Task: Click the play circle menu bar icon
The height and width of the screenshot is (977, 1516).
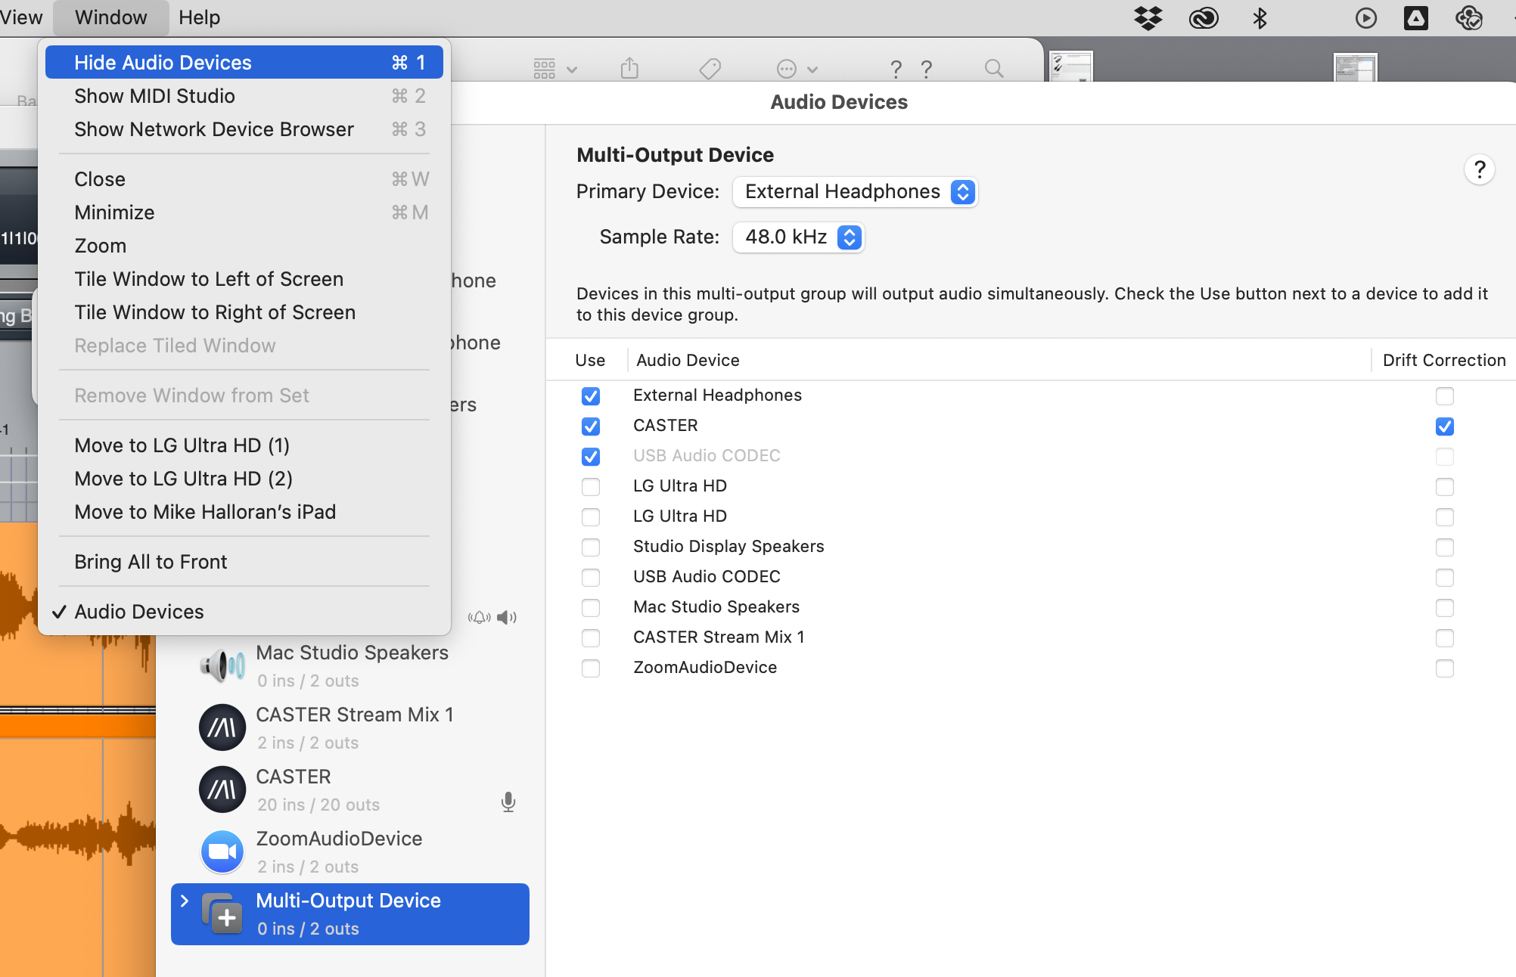Action: click(1365, 17)
